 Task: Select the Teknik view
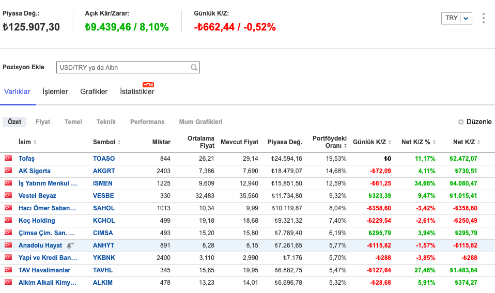[106, 122]
